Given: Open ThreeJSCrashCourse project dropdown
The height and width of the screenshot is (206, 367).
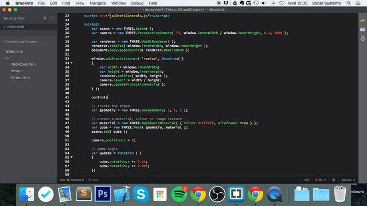Looking at the screenshot, I should 21,42.
